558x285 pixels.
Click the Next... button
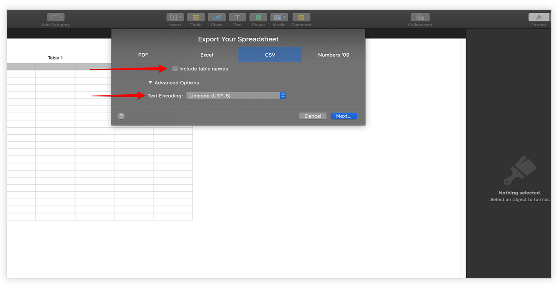344,116
